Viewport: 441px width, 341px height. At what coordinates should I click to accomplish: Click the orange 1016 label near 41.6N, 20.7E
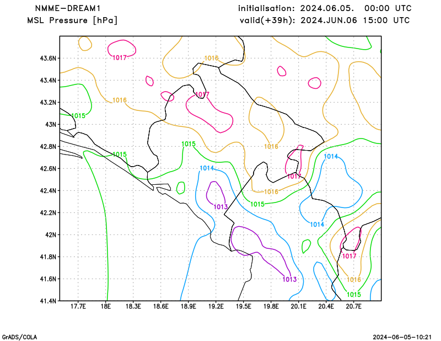pos(354,280)
